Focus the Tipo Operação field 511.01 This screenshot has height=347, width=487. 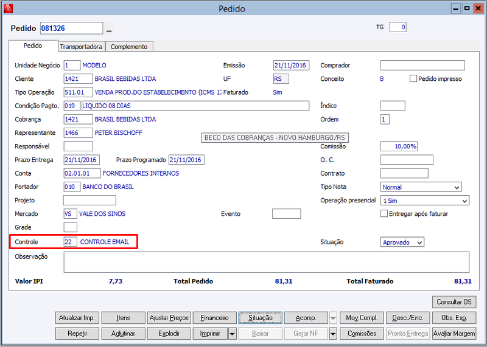tap(78, 92)
